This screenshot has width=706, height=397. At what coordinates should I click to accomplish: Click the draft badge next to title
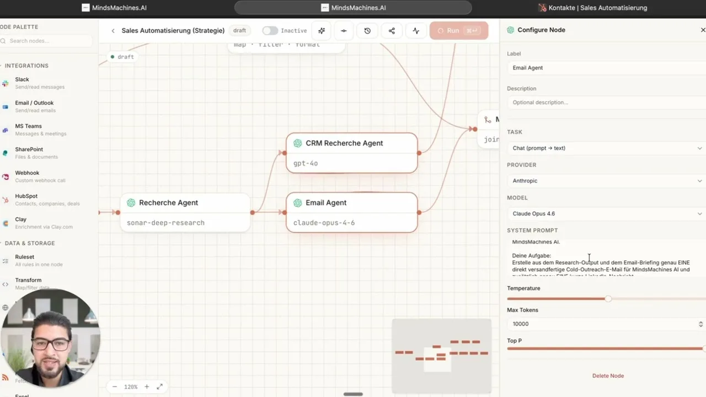point(239,31)
